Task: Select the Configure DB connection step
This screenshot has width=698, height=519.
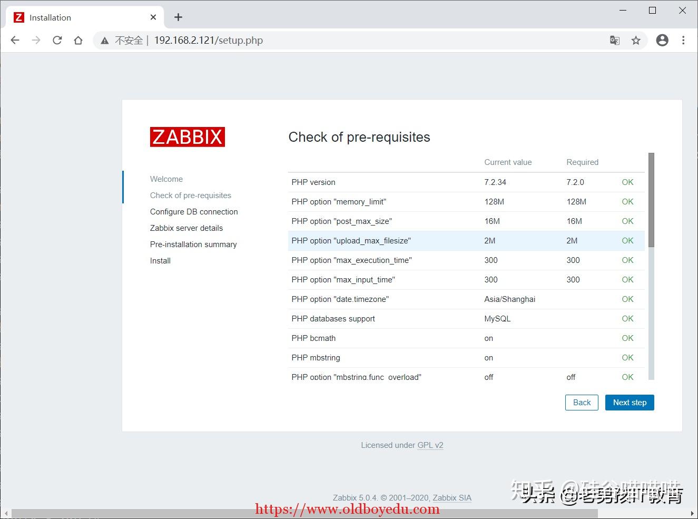Action: pyautogui.click(x=194, y=211)
